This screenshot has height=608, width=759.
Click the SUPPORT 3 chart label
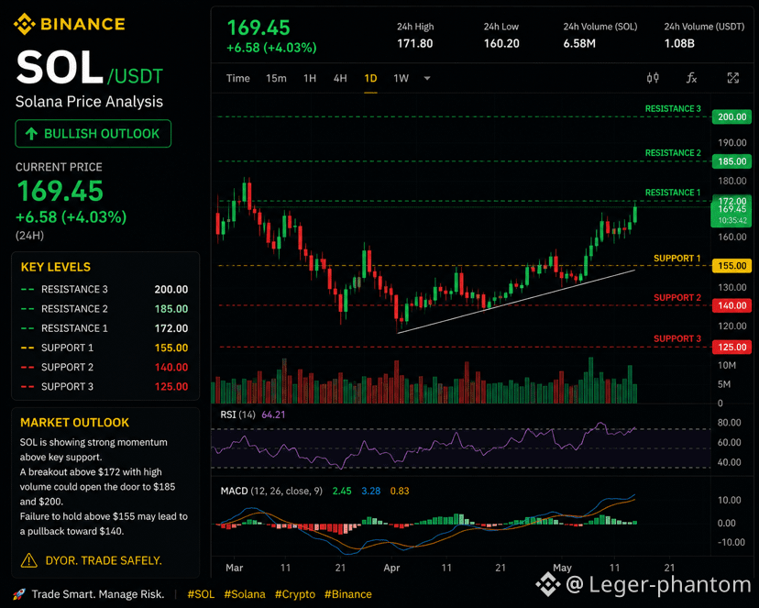click(677, 339)
